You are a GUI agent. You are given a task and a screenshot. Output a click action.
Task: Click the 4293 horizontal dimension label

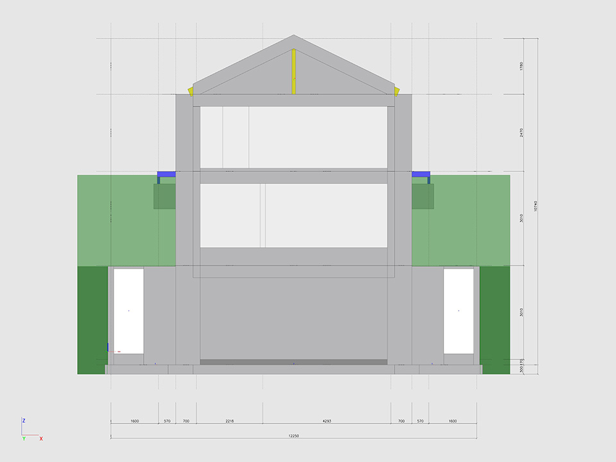327,421
